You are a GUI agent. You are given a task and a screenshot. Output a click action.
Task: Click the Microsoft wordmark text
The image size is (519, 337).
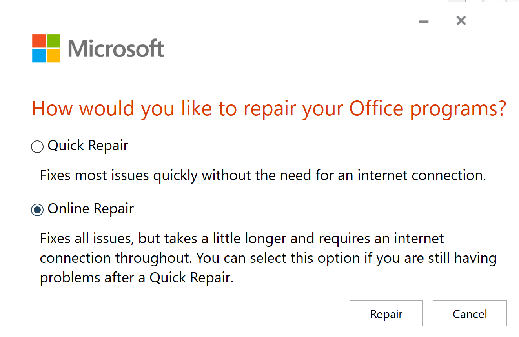click(x=116, y=49)
